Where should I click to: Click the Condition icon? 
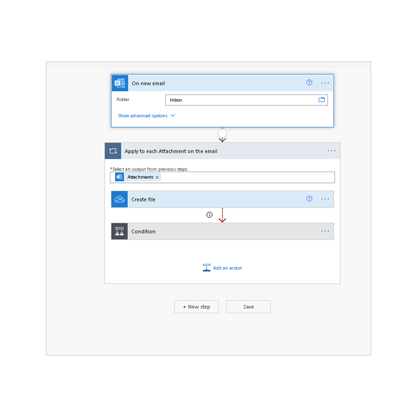point(119,231)
